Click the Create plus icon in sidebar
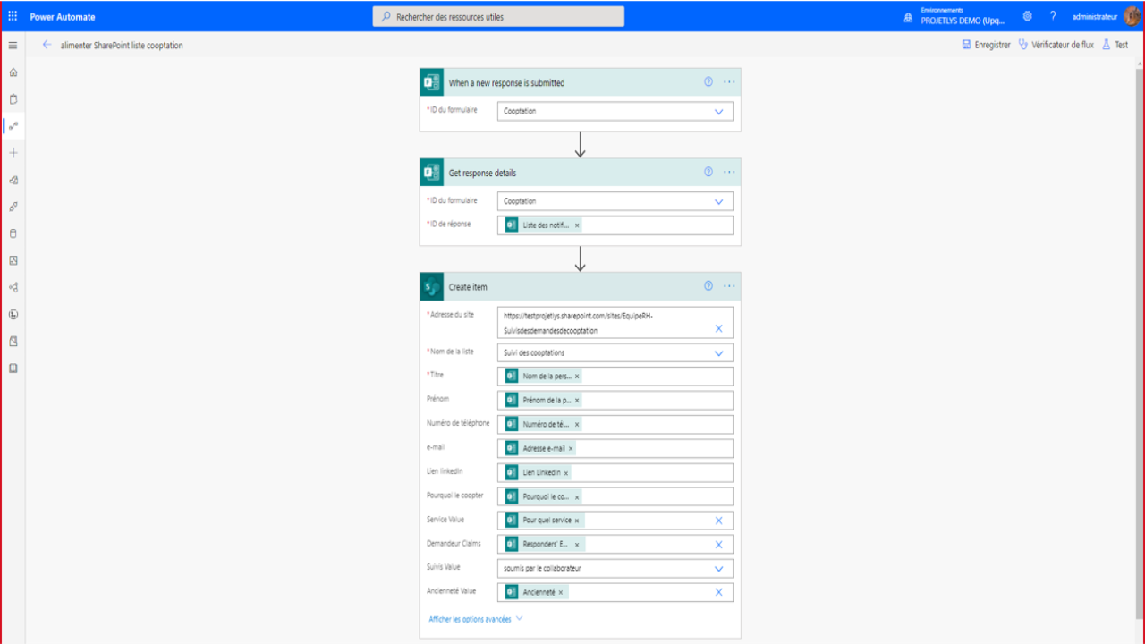Screen dimensions: 1145x644 (13, 153)
